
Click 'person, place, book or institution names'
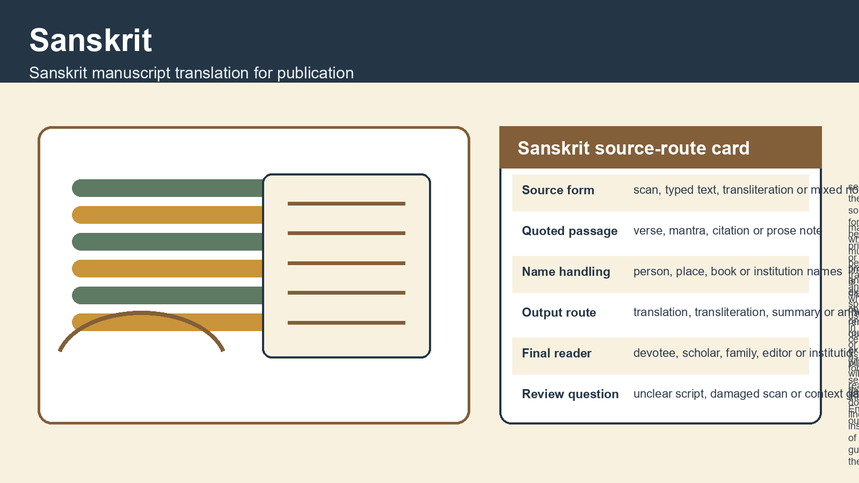tap(738, 272)
